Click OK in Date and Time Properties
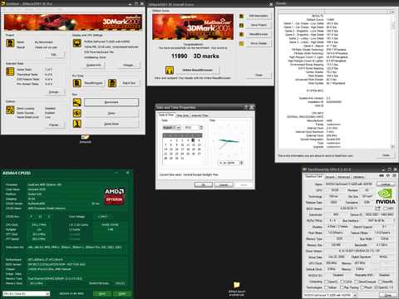 pos(204,184)
